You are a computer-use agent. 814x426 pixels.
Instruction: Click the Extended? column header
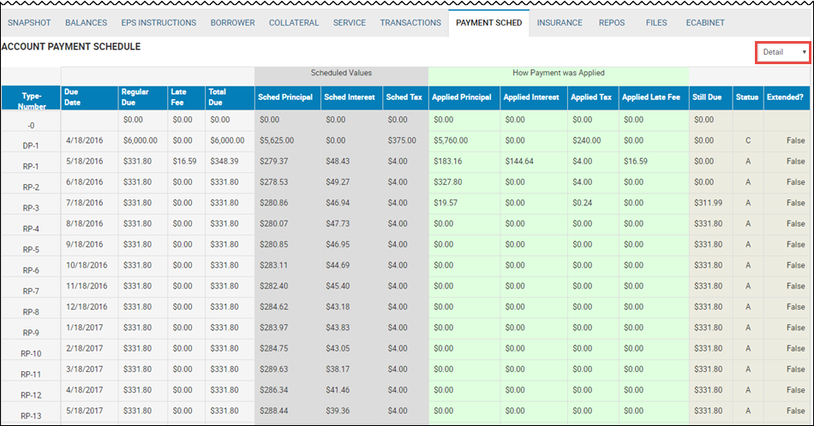point(785,97)
